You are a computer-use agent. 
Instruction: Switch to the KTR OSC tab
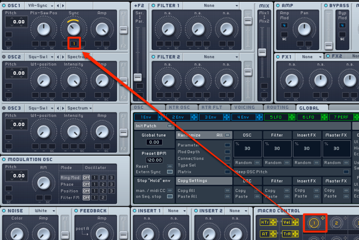point(181,107)
